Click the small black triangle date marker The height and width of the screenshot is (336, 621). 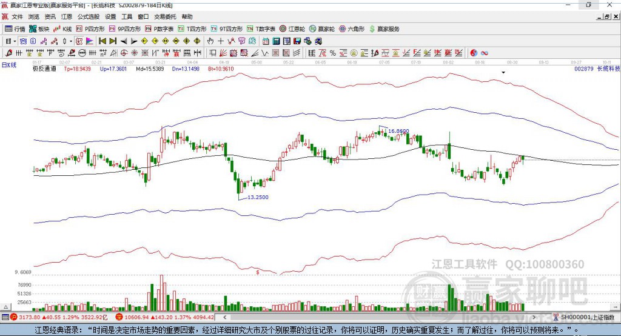tap(503, 73)
